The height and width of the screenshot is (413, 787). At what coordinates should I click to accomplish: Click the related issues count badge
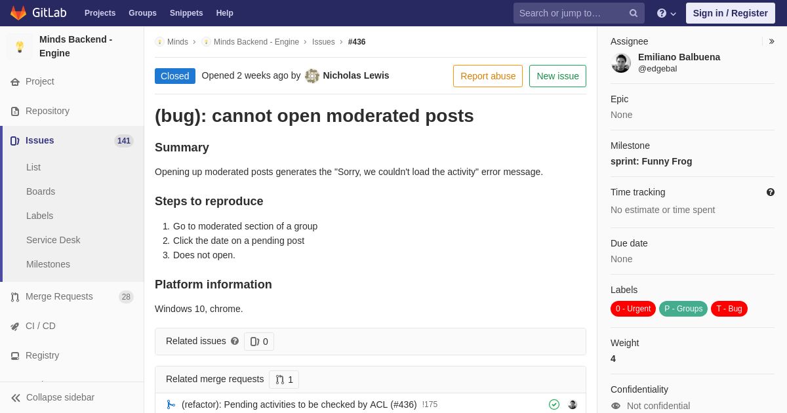click(x=259, y=342)
